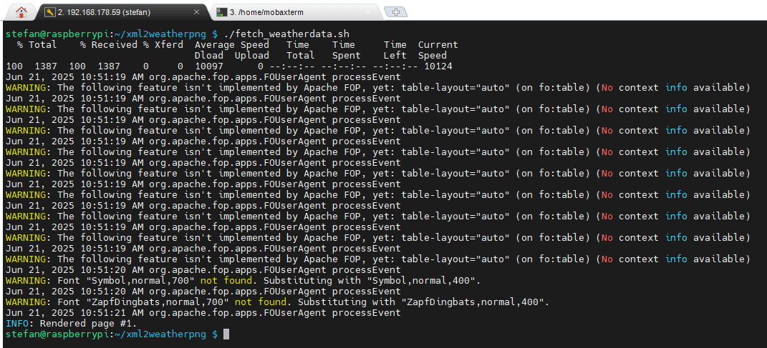
Task: Click the current speed value 10124
Action: [438, 66]
